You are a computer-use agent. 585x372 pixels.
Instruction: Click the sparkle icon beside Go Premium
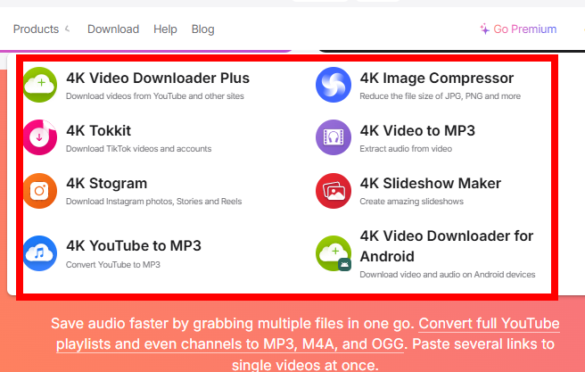pyautogui.click(x=484, y=29)
